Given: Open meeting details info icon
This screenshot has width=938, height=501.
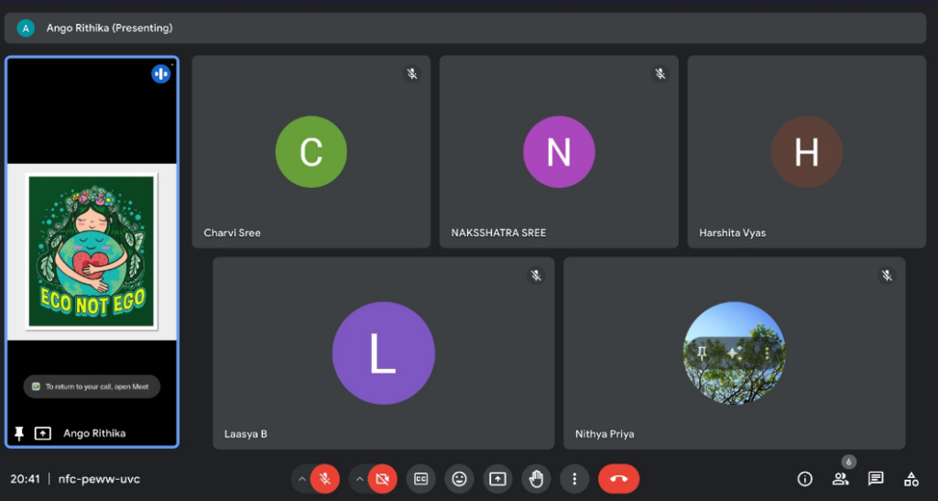Looking at the screenshot, I should click(x=805, y=478).
